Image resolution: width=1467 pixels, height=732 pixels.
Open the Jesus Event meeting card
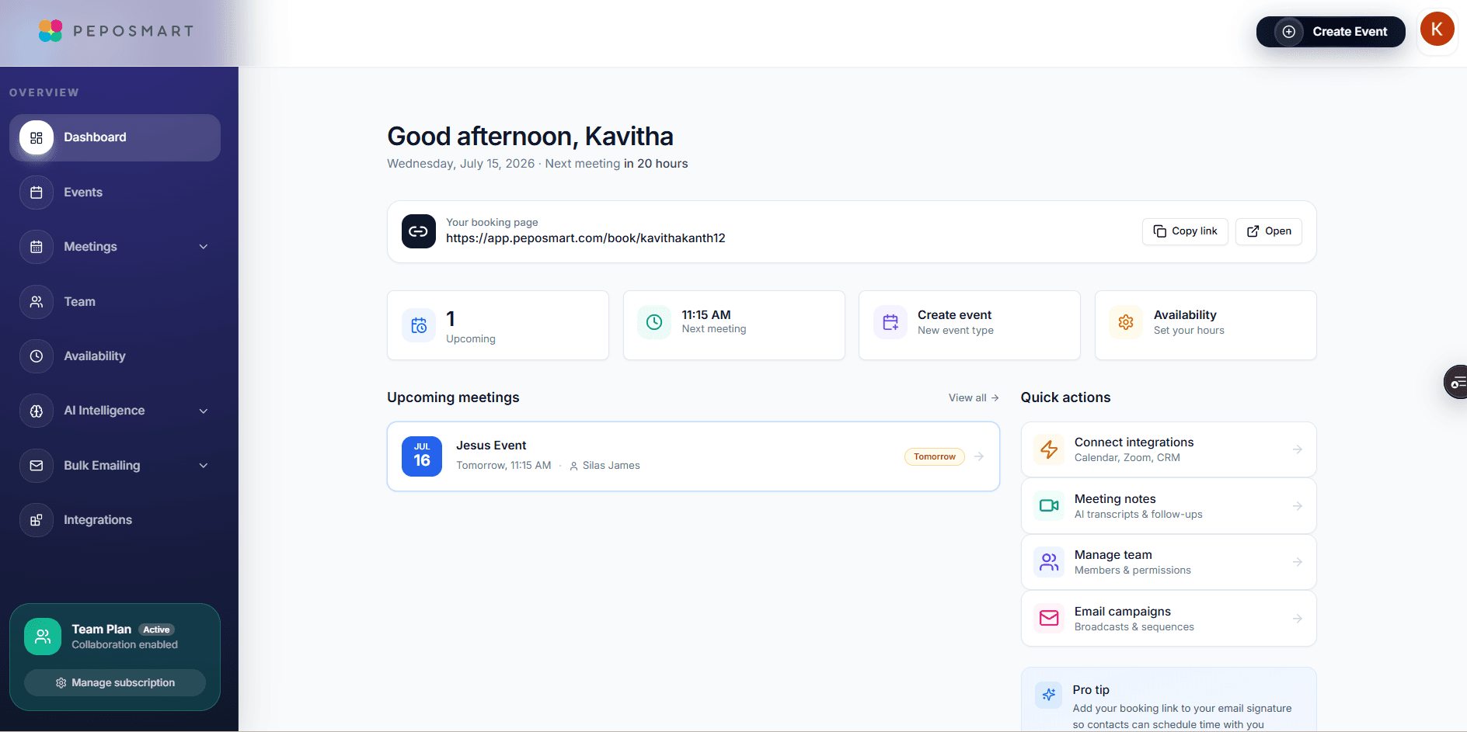point(693,456)
